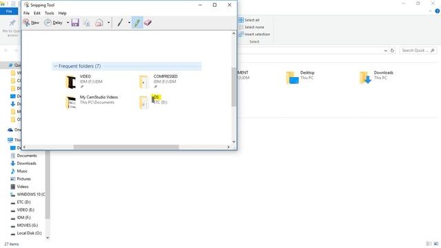Image resolution: width=441 pixels, height=248 pixels.
Task: Switch Explorer to details view icon
Action: click(x=429, y=244)
